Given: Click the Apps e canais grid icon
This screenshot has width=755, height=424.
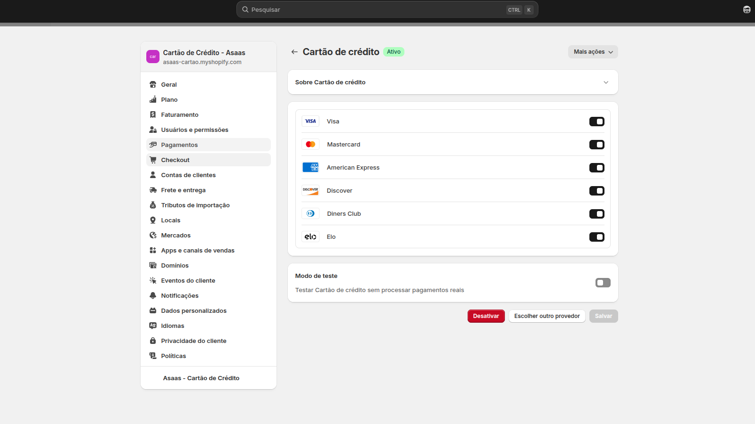Looking at the screenshot, I should [153, 250].
